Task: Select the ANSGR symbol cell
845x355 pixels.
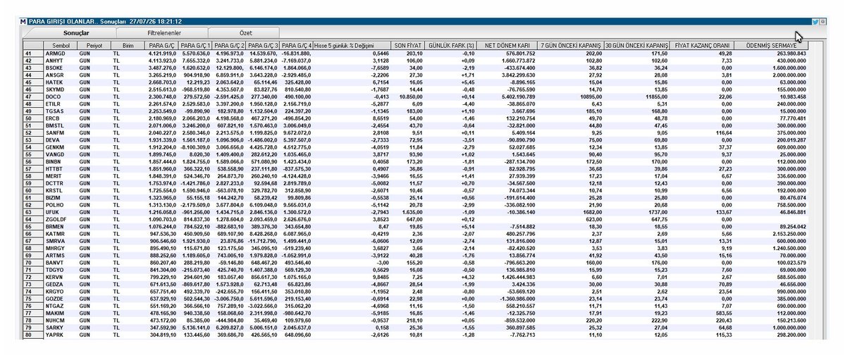Action: point(61,75)
